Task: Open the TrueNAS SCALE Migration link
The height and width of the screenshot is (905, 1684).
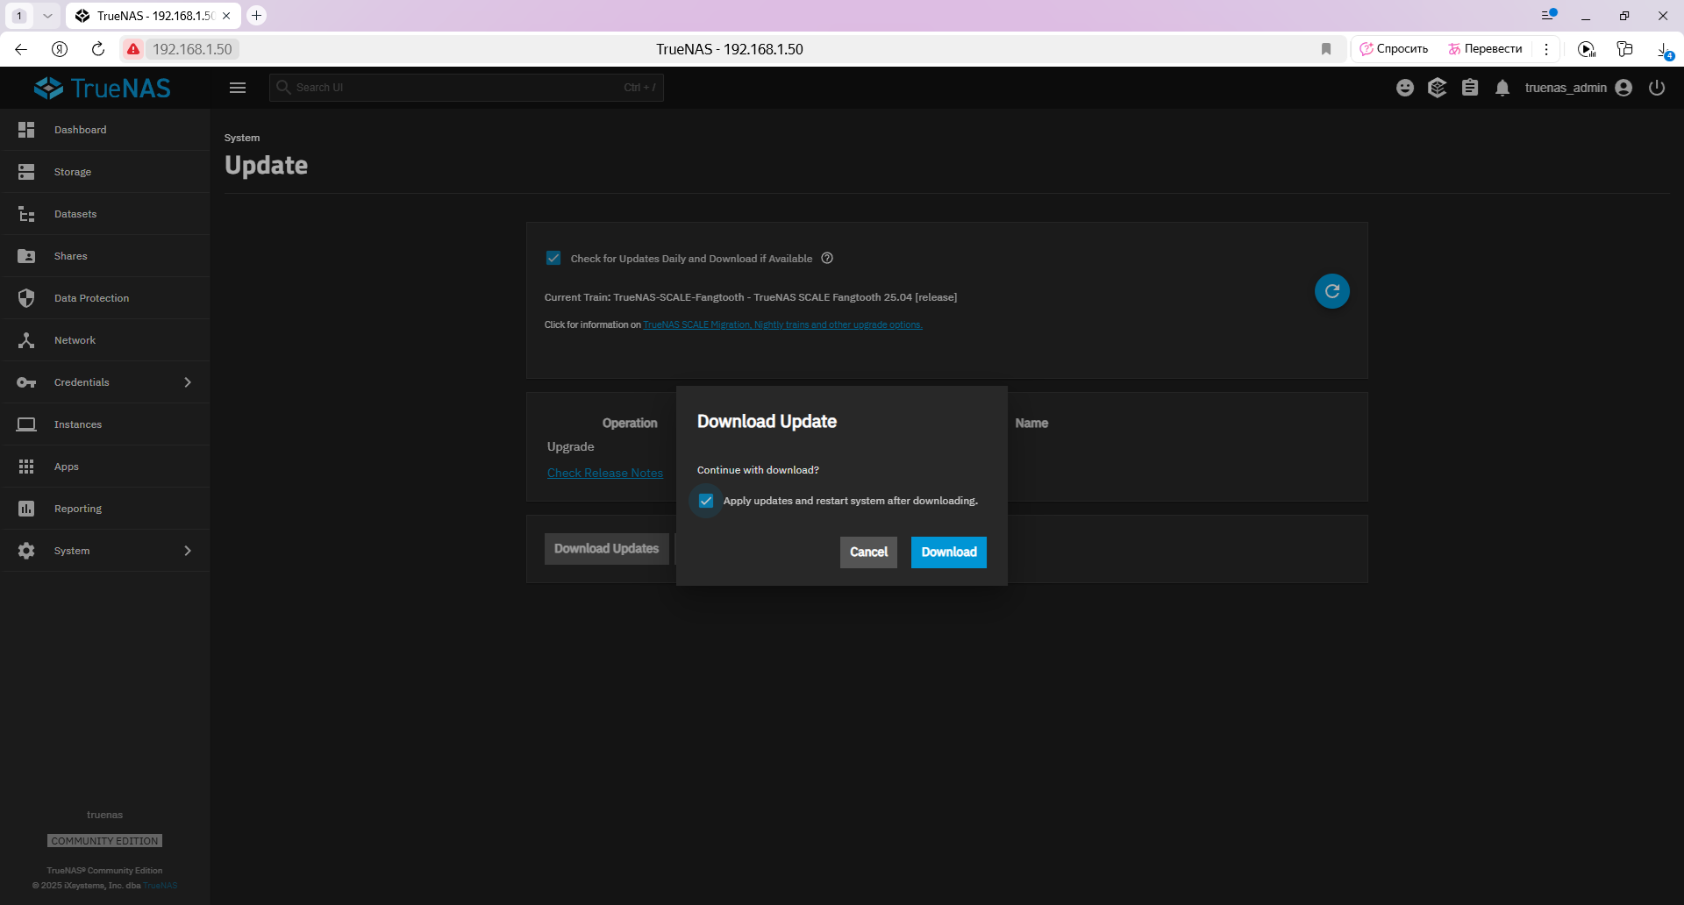Action: click(x=782, y=324)
